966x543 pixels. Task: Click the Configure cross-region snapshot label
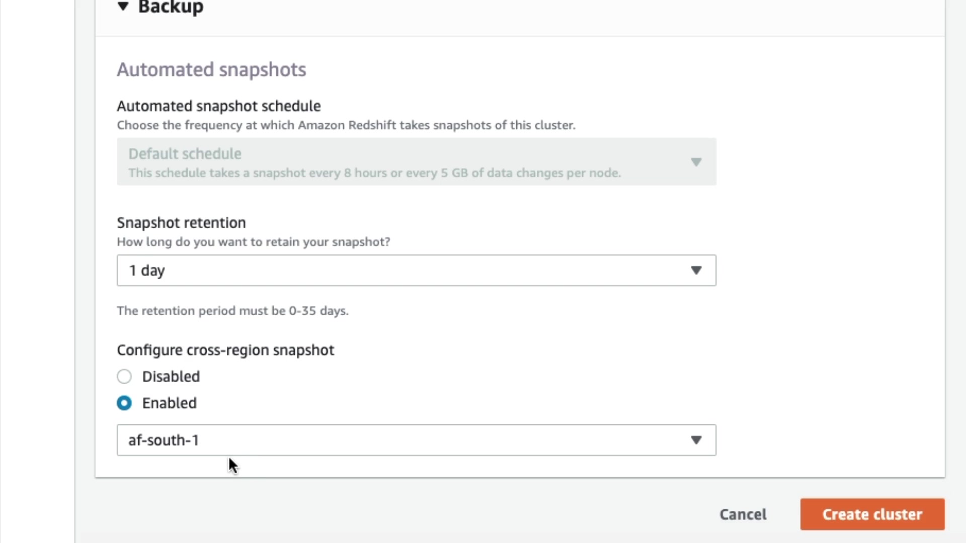tap(225, 350)
